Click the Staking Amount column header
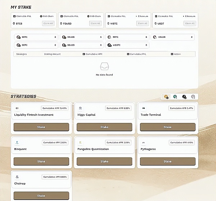Image resolution: width=216 pixels, height=201 pixels. 52,54
